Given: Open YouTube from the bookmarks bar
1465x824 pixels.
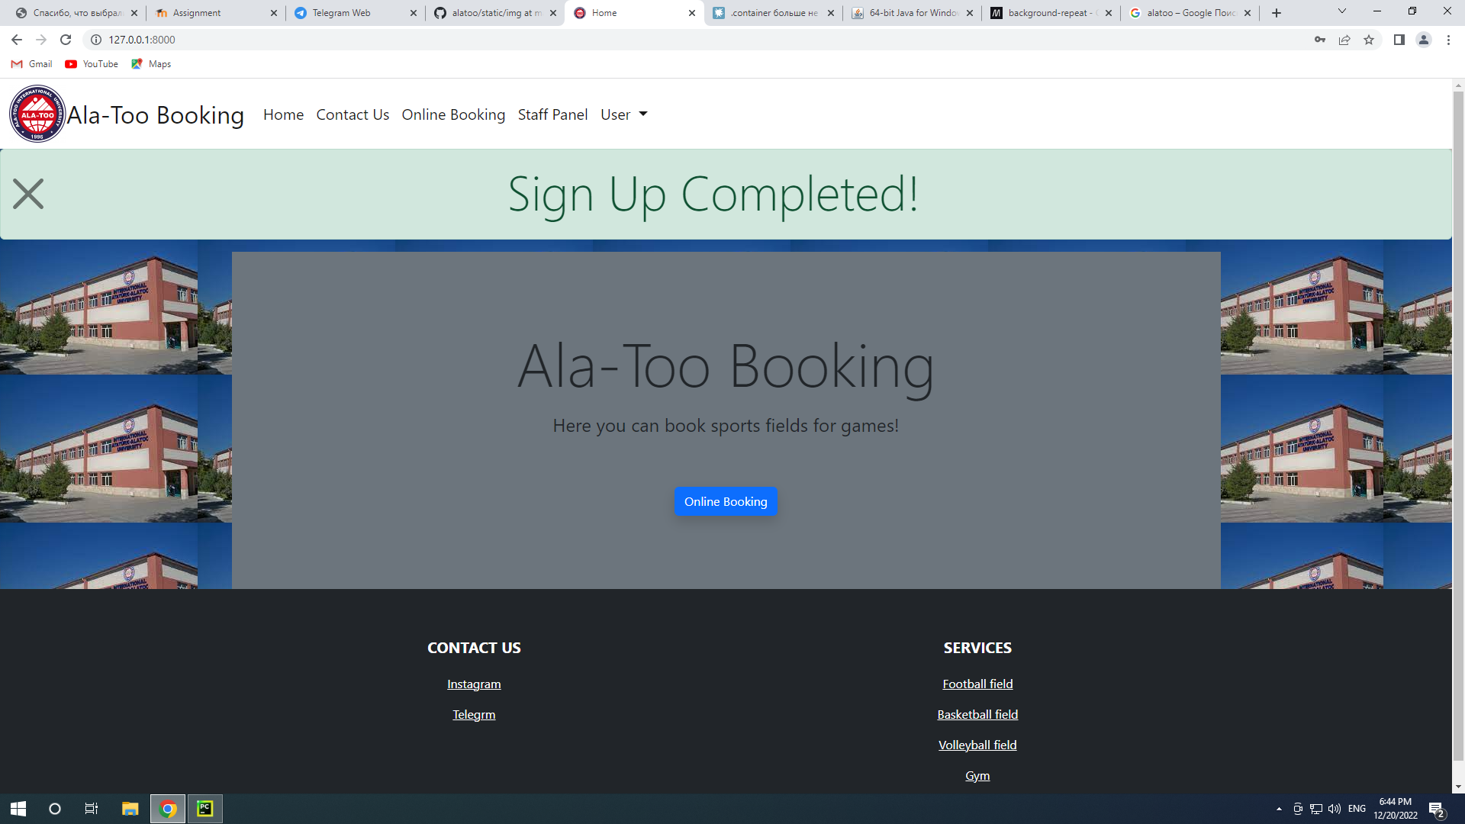Looking at the screenshot, I should [x=91, y=64].
